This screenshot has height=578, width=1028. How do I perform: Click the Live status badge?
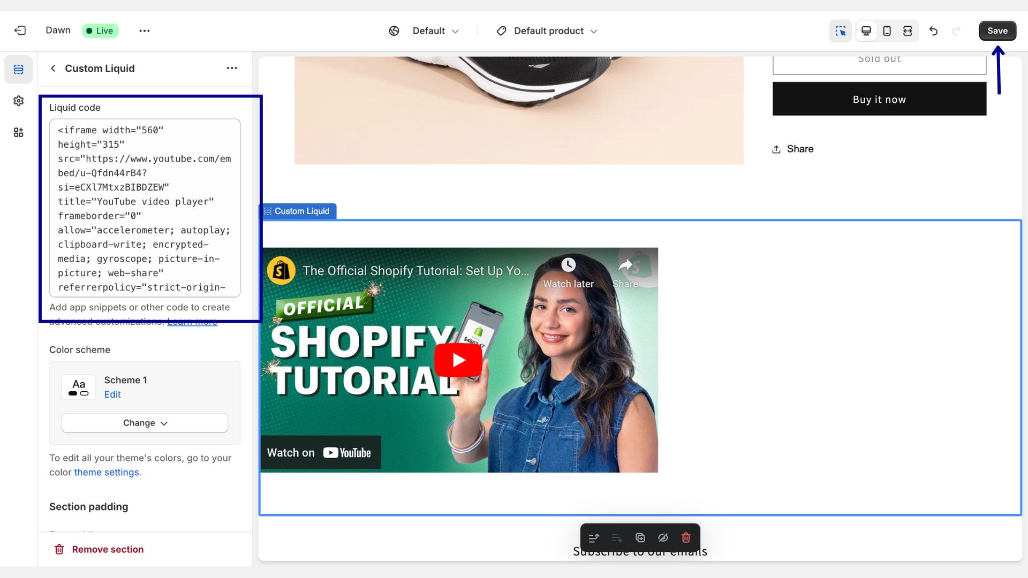(x=100, y=31)
